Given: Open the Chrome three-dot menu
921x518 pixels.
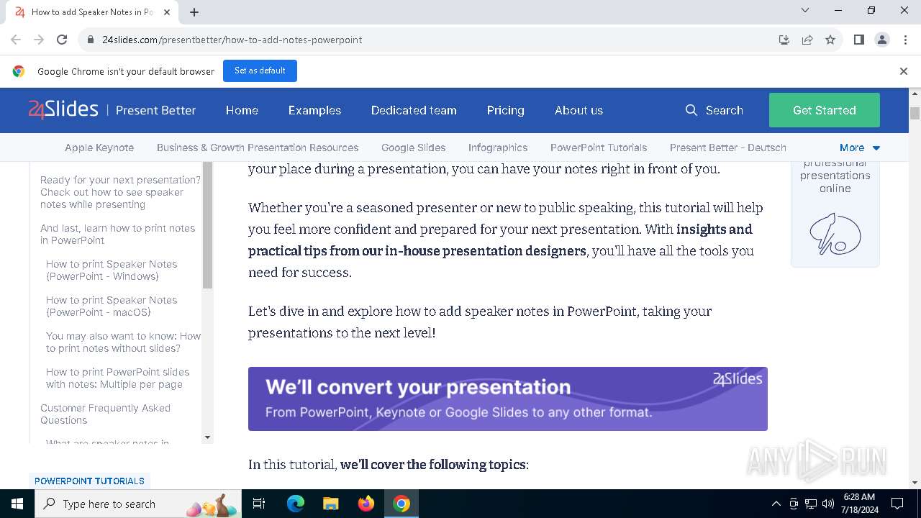Looking at the screenshot, I should [904, 40].
